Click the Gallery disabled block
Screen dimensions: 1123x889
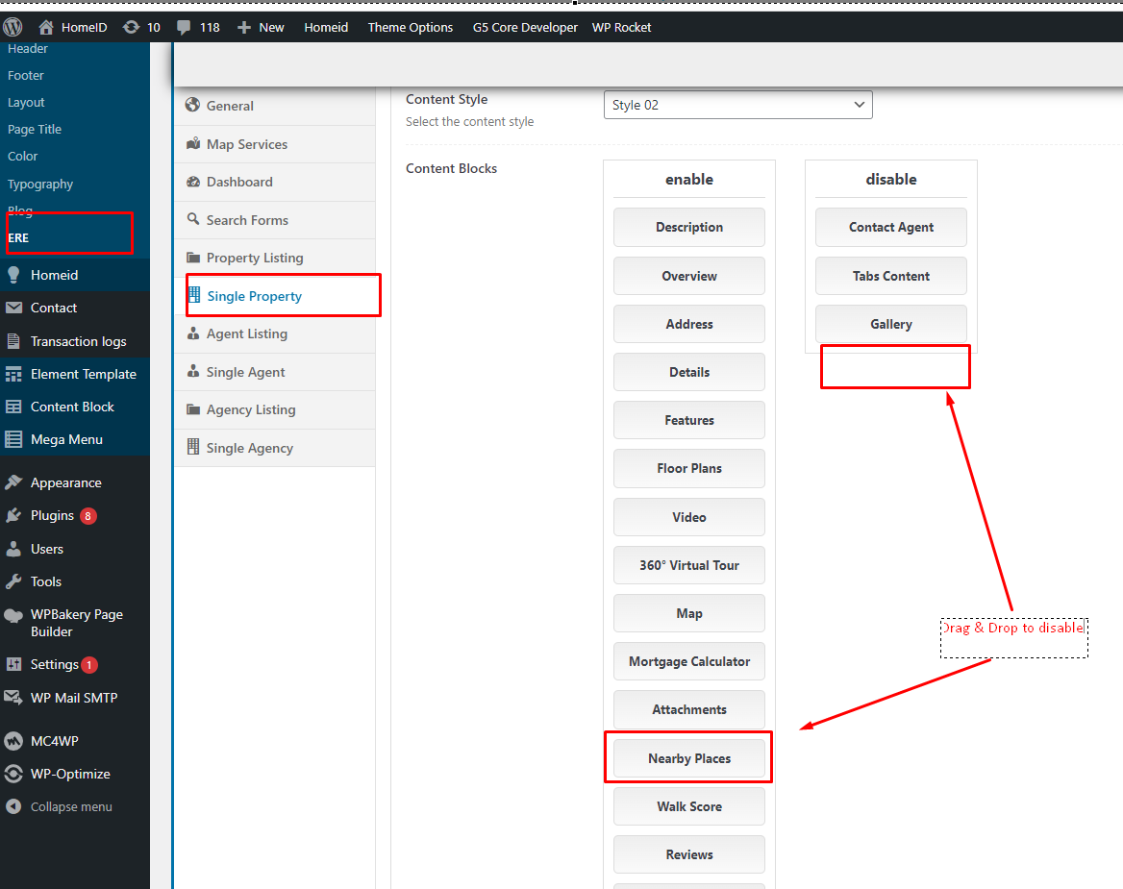(891, 324)
